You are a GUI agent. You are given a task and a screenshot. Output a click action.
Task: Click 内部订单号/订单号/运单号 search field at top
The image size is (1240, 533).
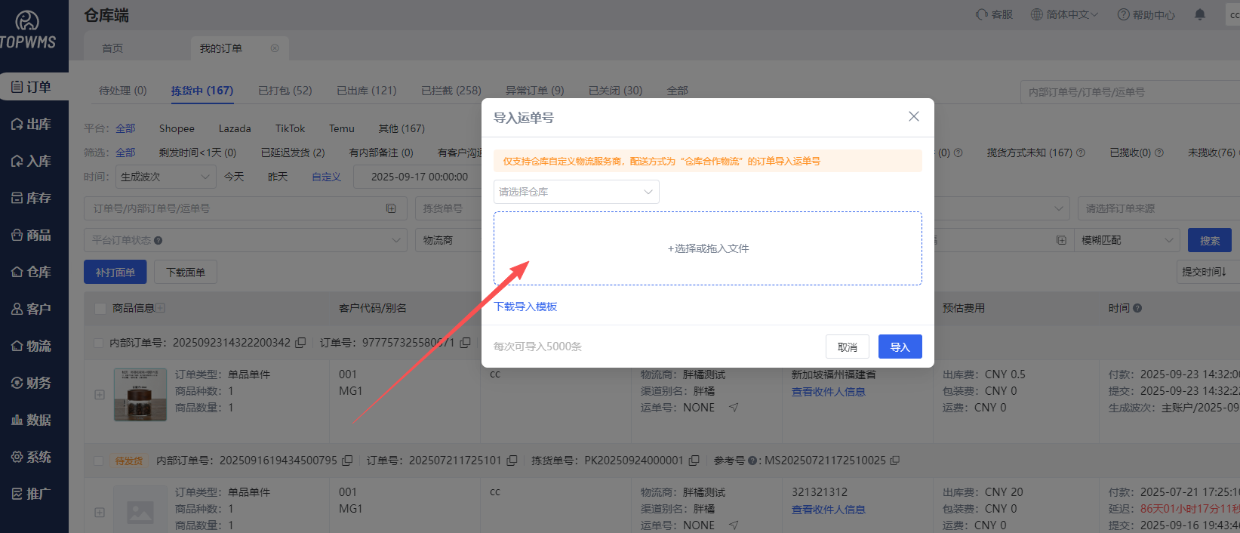(1130, 92)
